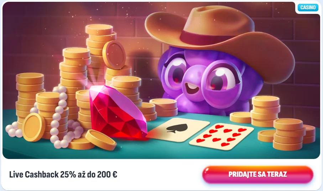Click the brown cowboy hat

(x=219, y=39)
